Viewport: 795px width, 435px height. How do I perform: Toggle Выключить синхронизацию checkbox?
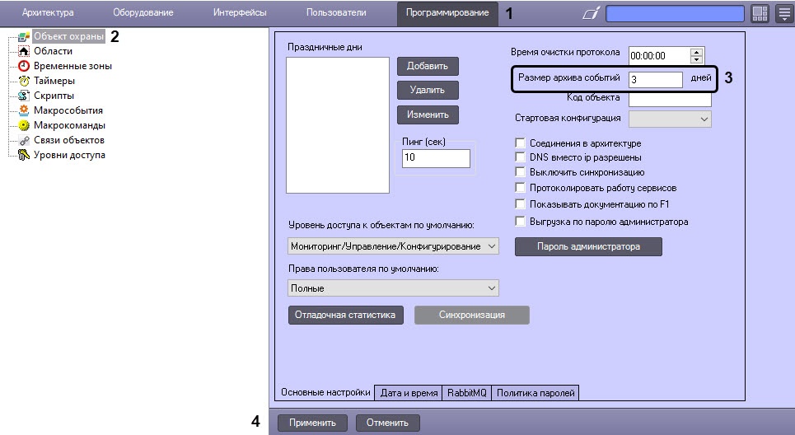point(520,172)
